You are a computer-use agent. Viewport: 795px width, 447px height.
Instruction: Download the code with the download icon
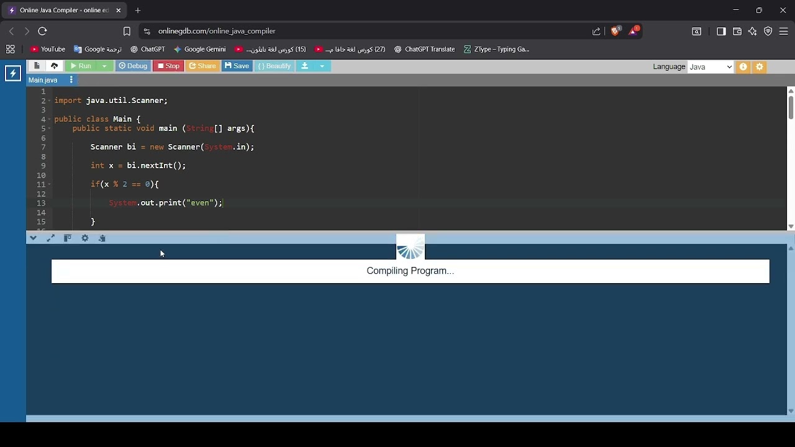[x=305, y=66]
